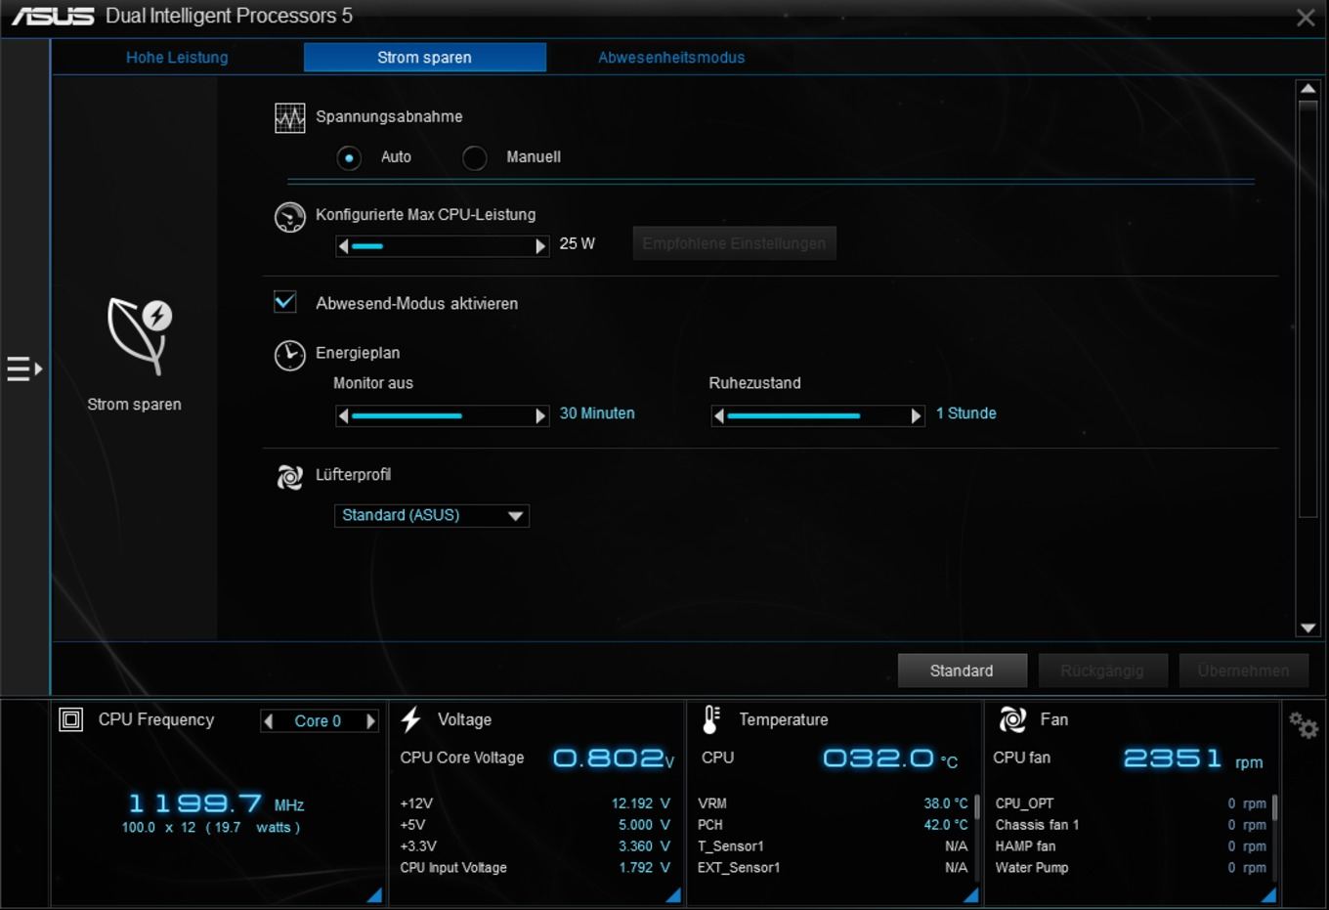Click the Chassis fan 1 row
Image resolution: width=1329 pixels, height=910 pixels.
1131,825
